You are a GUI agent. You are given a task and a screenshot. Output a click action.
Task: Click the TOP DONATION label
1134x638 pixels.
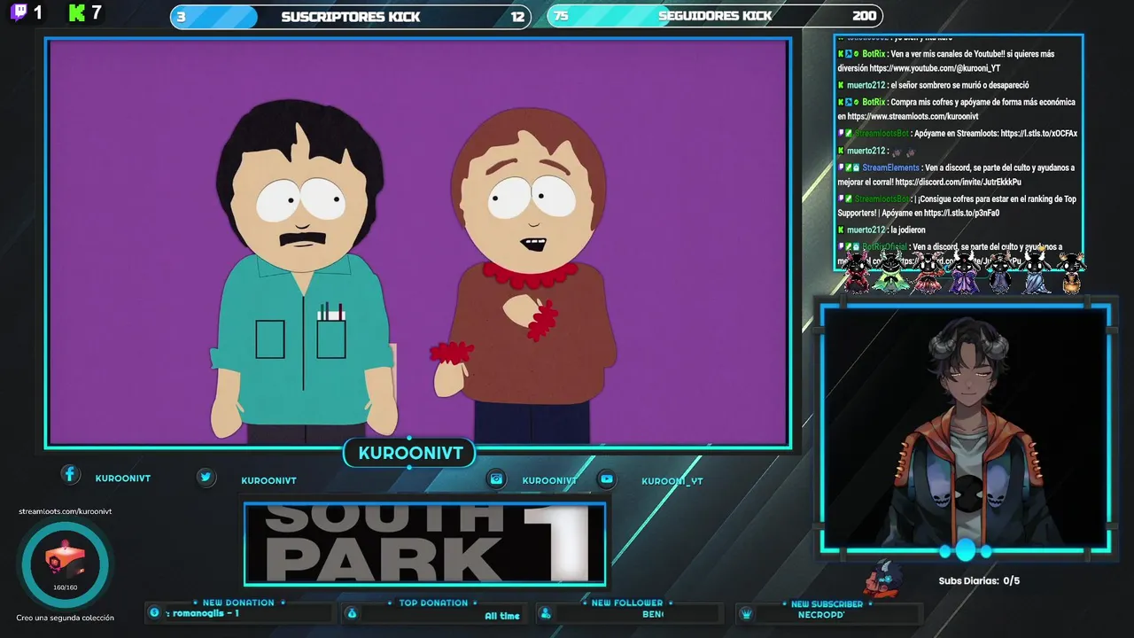(x=433, y=603)
